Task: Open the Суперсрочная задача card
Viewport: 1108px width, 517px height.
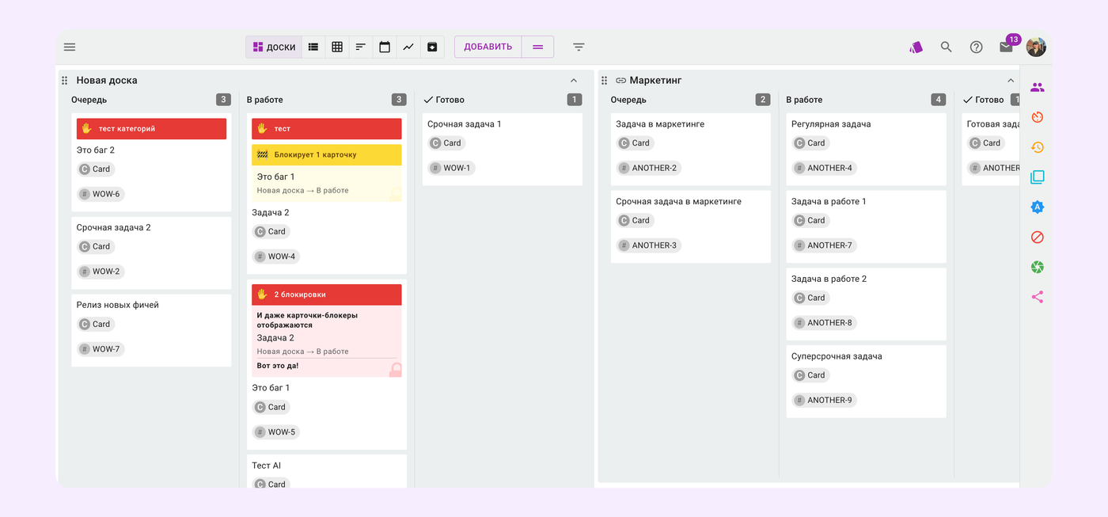Action: pyautogui.click(x=837, y=356)
